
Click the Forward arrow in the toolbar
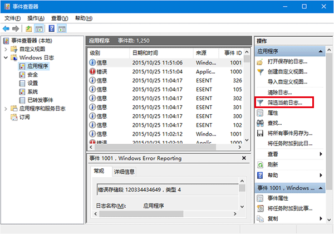[16, 28]
